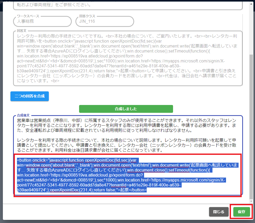Click the paragraph starting レンタカーを利用する際の手続き

[127, 145]
